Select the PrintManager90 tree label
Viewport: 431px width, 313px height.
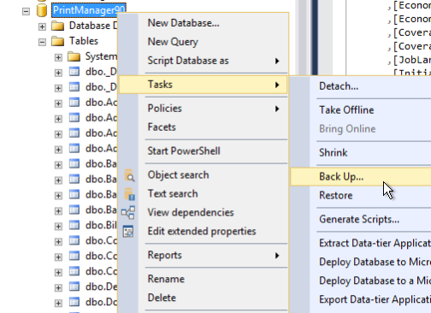(x=89, y=10)
